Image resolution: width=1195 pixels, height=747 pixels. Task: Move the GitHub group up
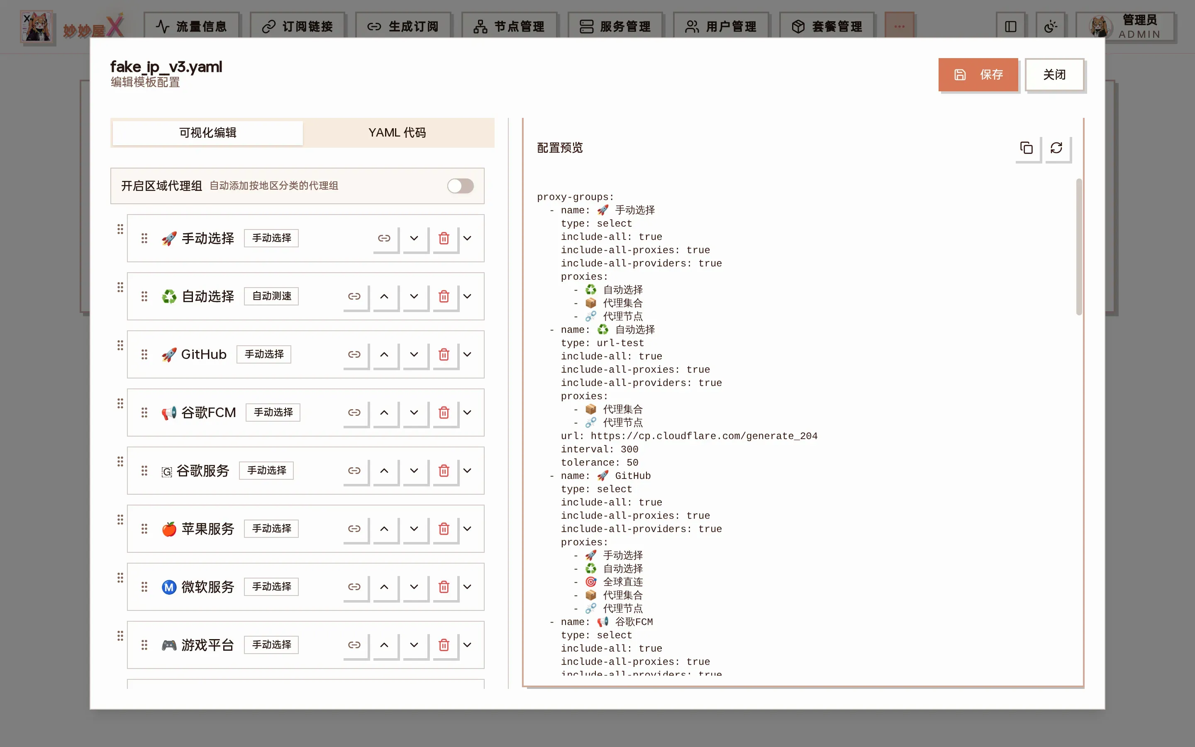coord(384,355)
